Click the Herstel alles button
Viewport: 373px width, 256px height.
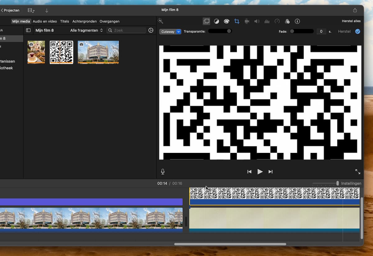(351, 21)
